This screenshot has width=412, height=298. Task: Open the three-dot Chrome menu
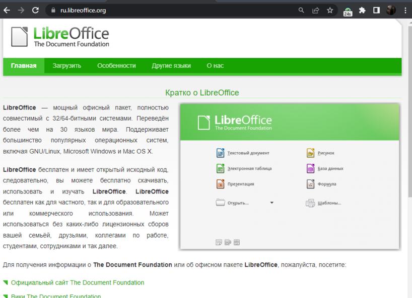[x=405, y=10]
